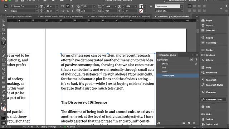Click the delete style trash icon
229x129 pixels.
194,123
